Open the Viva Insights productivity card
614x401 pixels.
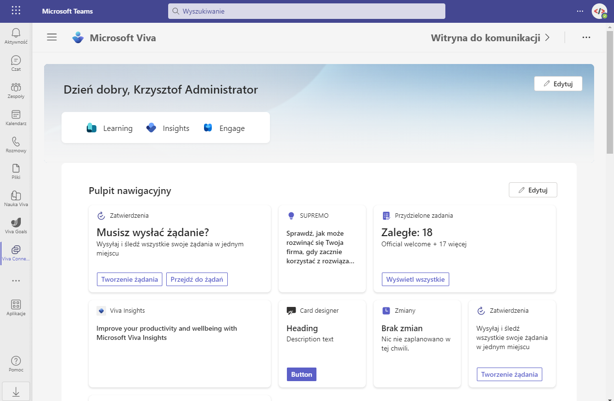coord(180,344)
